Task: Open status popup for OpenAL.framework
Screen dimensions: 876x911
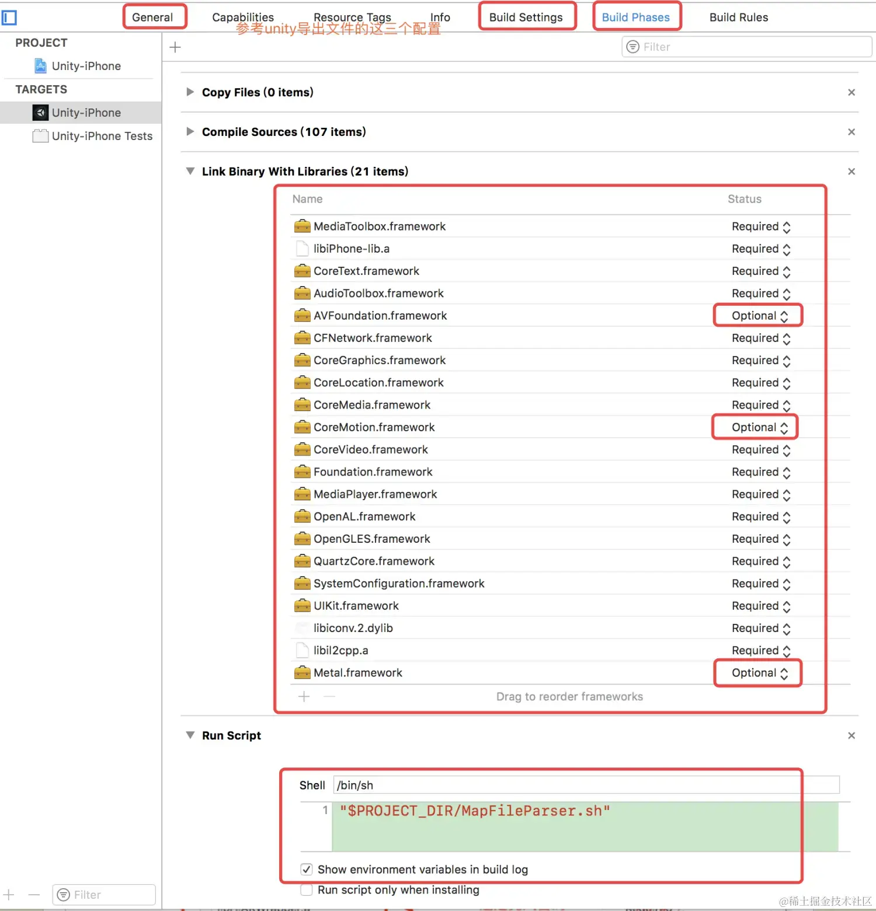Action: pyautogui.click(x=761, y=516)
